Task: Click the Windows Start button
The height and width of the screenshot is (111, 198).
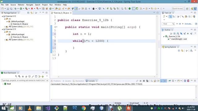Action: point(3,108)
